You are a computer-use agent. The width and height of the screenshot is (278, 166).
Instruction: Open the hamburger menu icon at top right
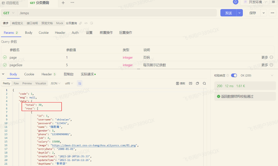[273, 2]
